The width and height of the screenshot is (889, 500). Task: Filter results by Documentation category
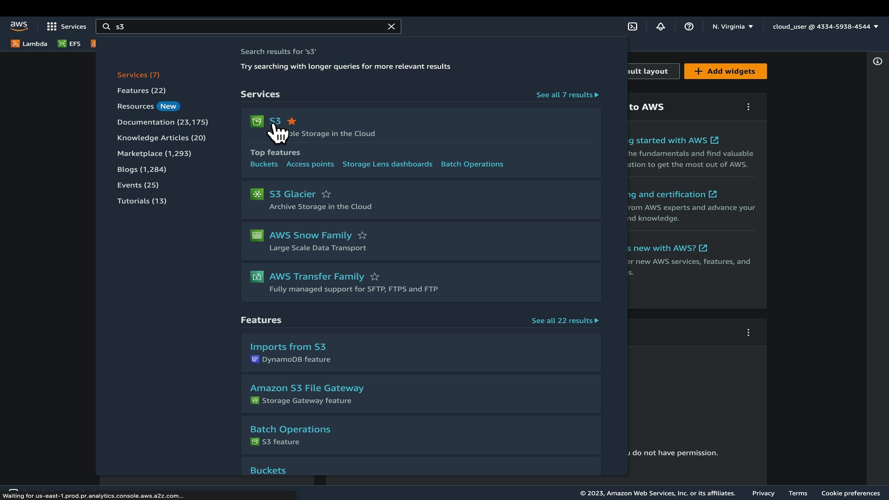click(163, 122)
